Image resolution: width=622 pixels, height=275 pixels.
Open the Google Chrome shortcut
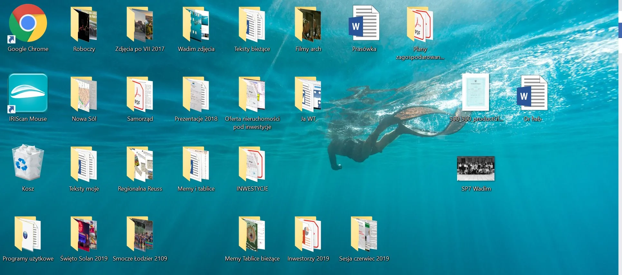click(x=28, y=24)
